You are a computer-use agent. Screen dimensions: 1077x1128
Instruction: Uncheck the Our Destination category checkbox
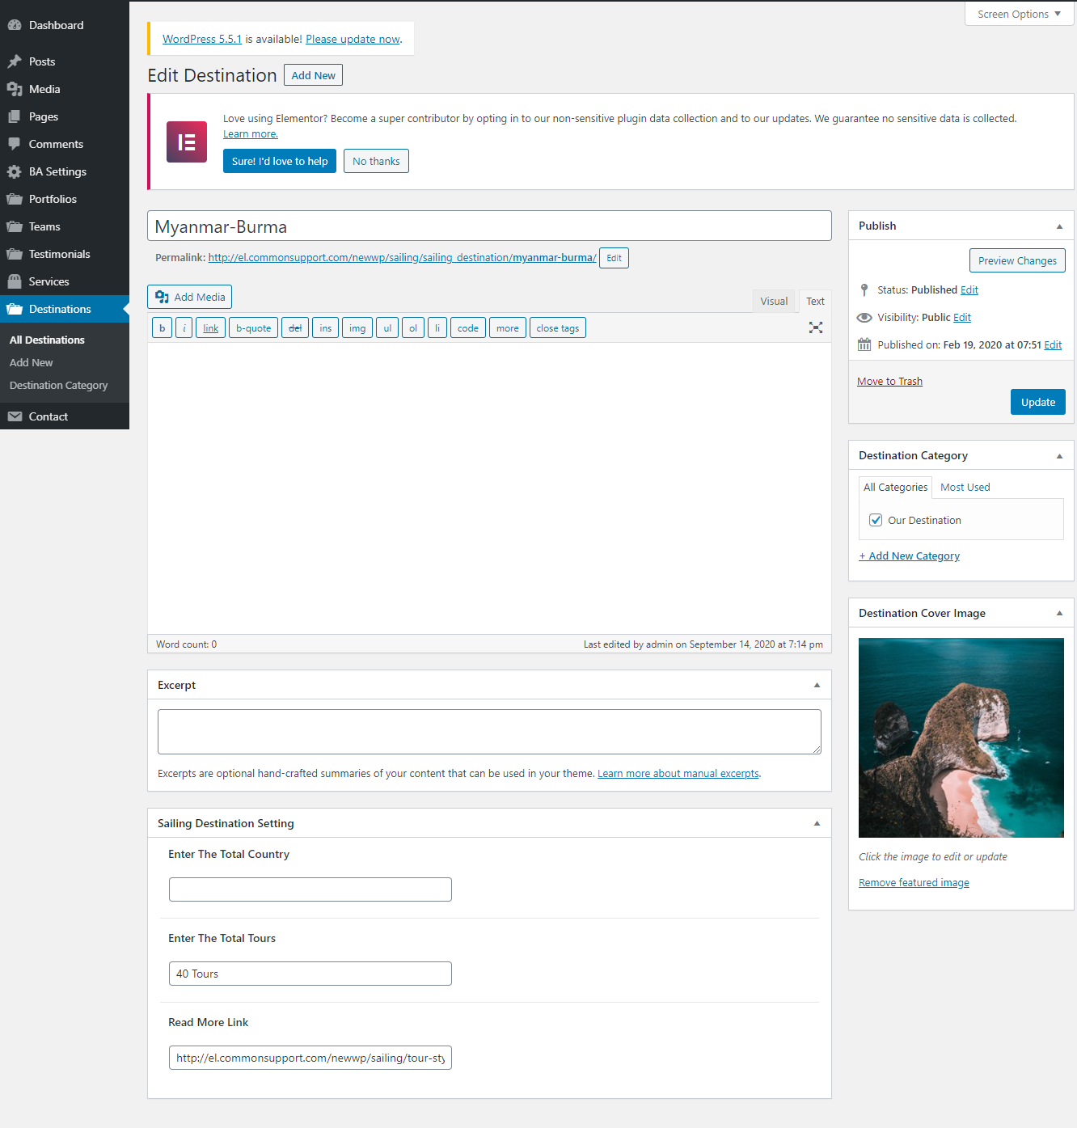click(876, 520)
